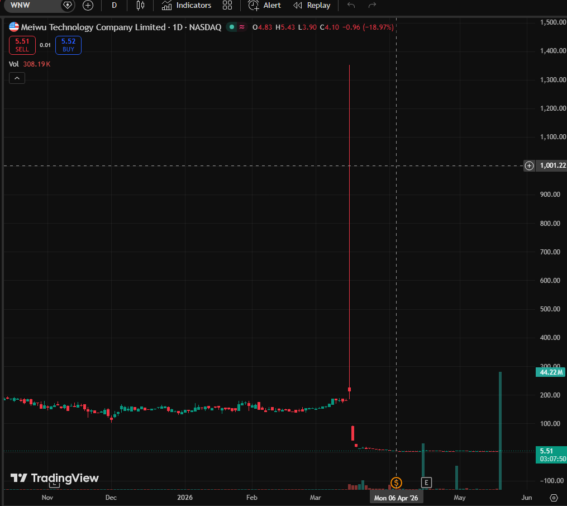
Task: Open the Indicators menu
Action: [187, 6]
